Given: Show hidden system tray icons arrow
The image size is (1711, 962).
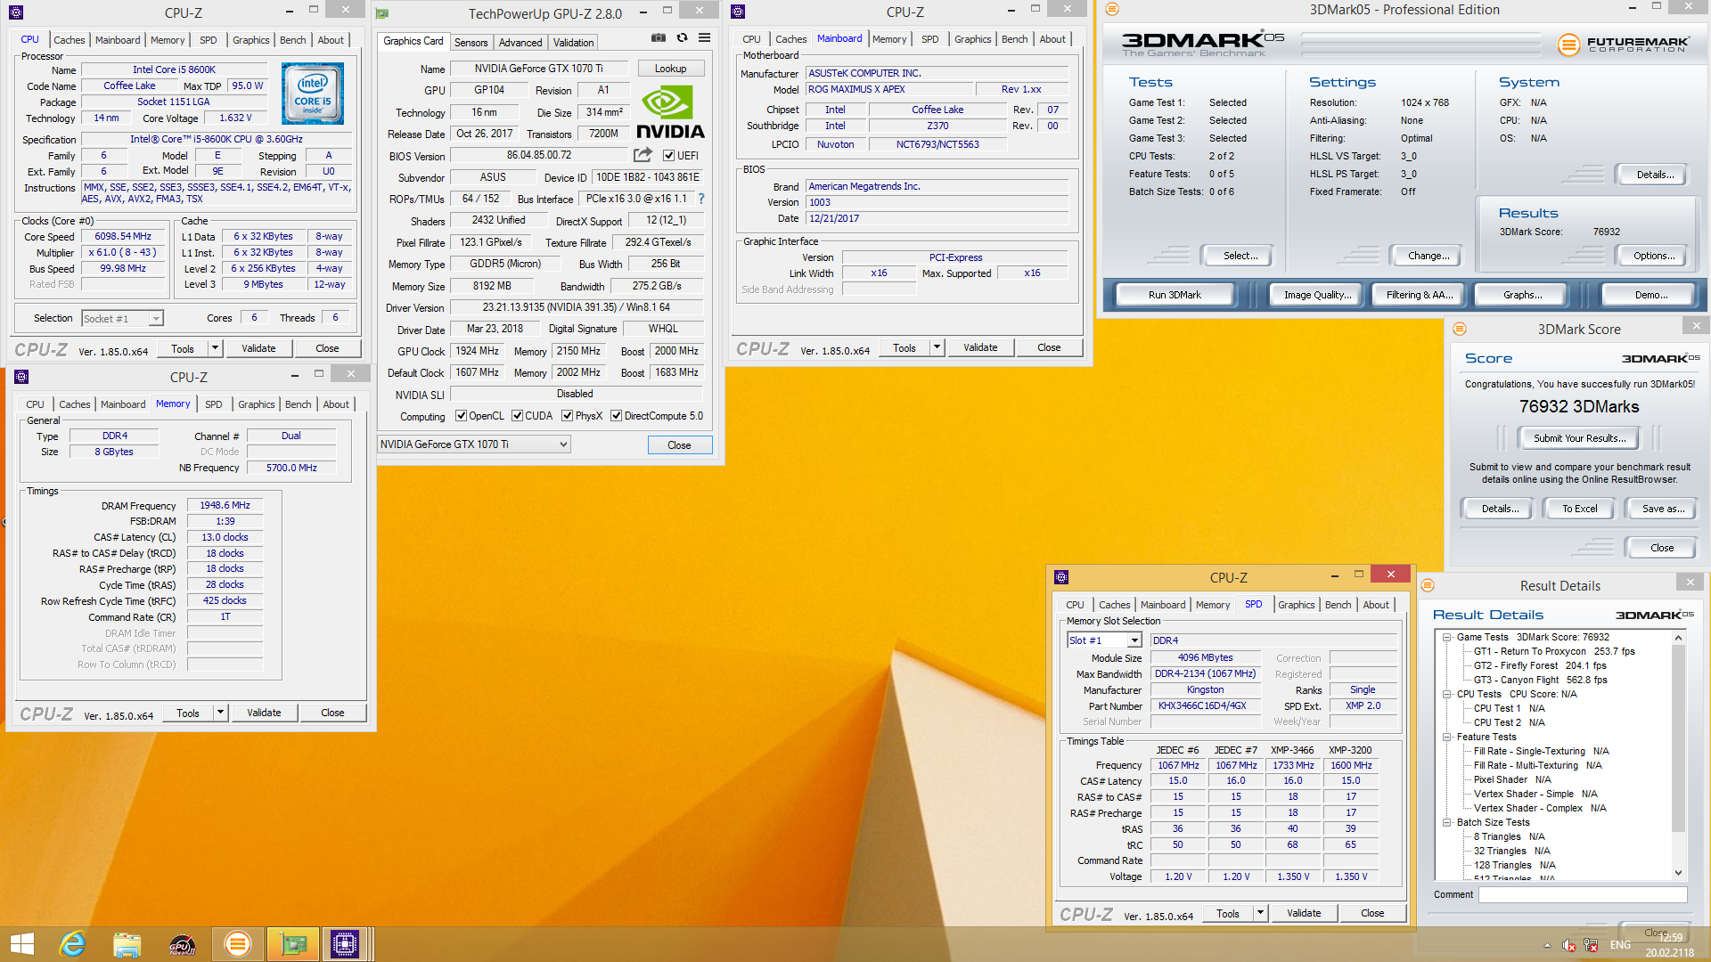Looking at the screenshot, I should (1547, 945).
